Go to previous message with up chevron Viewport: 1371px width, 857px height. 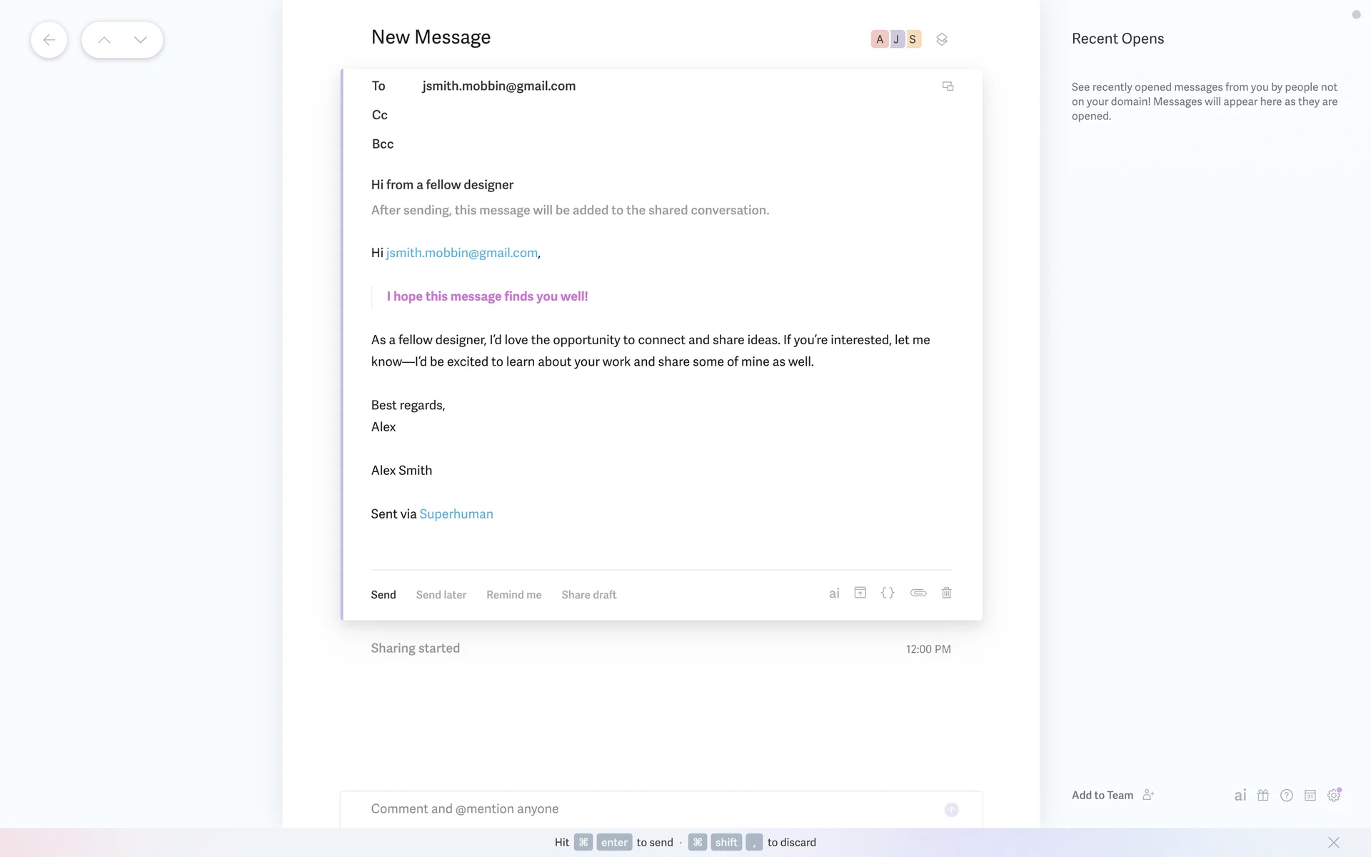tap(104, 40)
